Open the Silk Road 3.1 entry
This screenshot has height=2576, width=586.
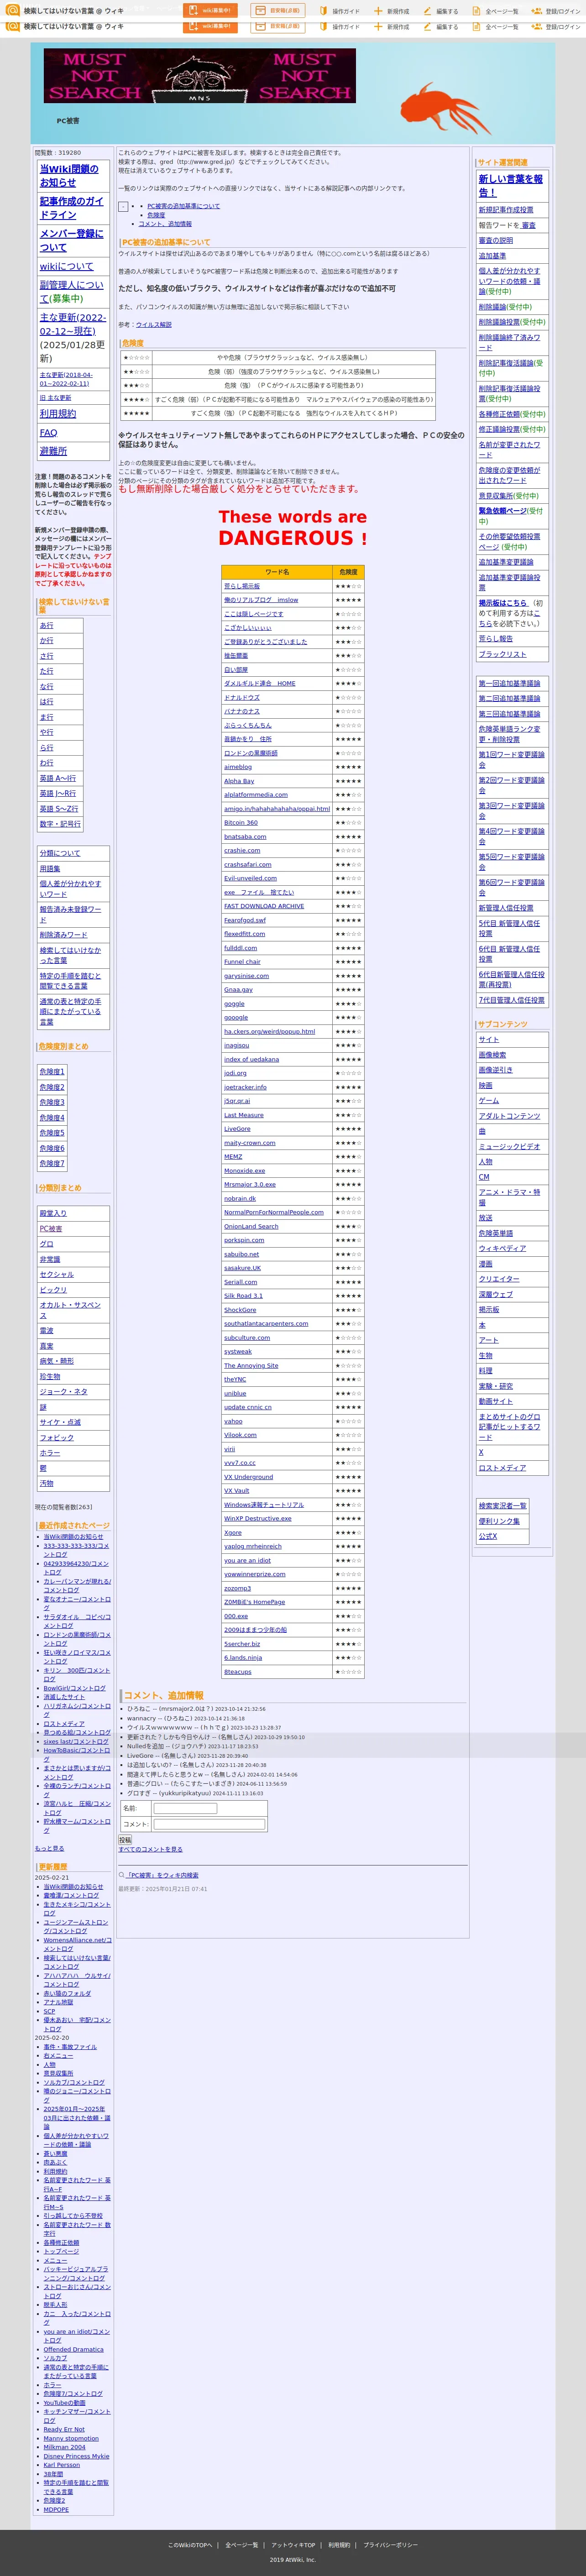pos(243,1296)
